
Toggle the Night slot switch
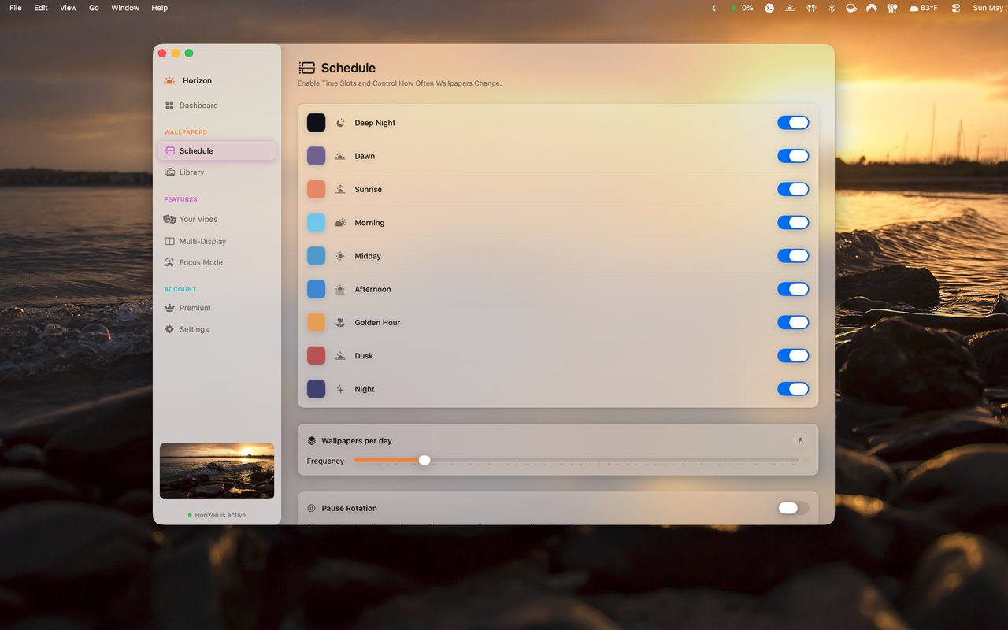[793, 389]
